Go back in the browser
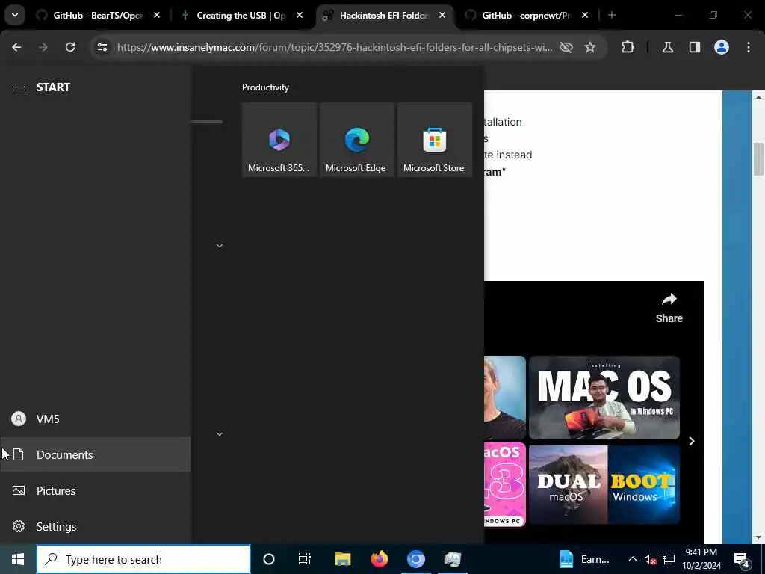The width and height of the screenshot is (765, 574). point(16,47)
